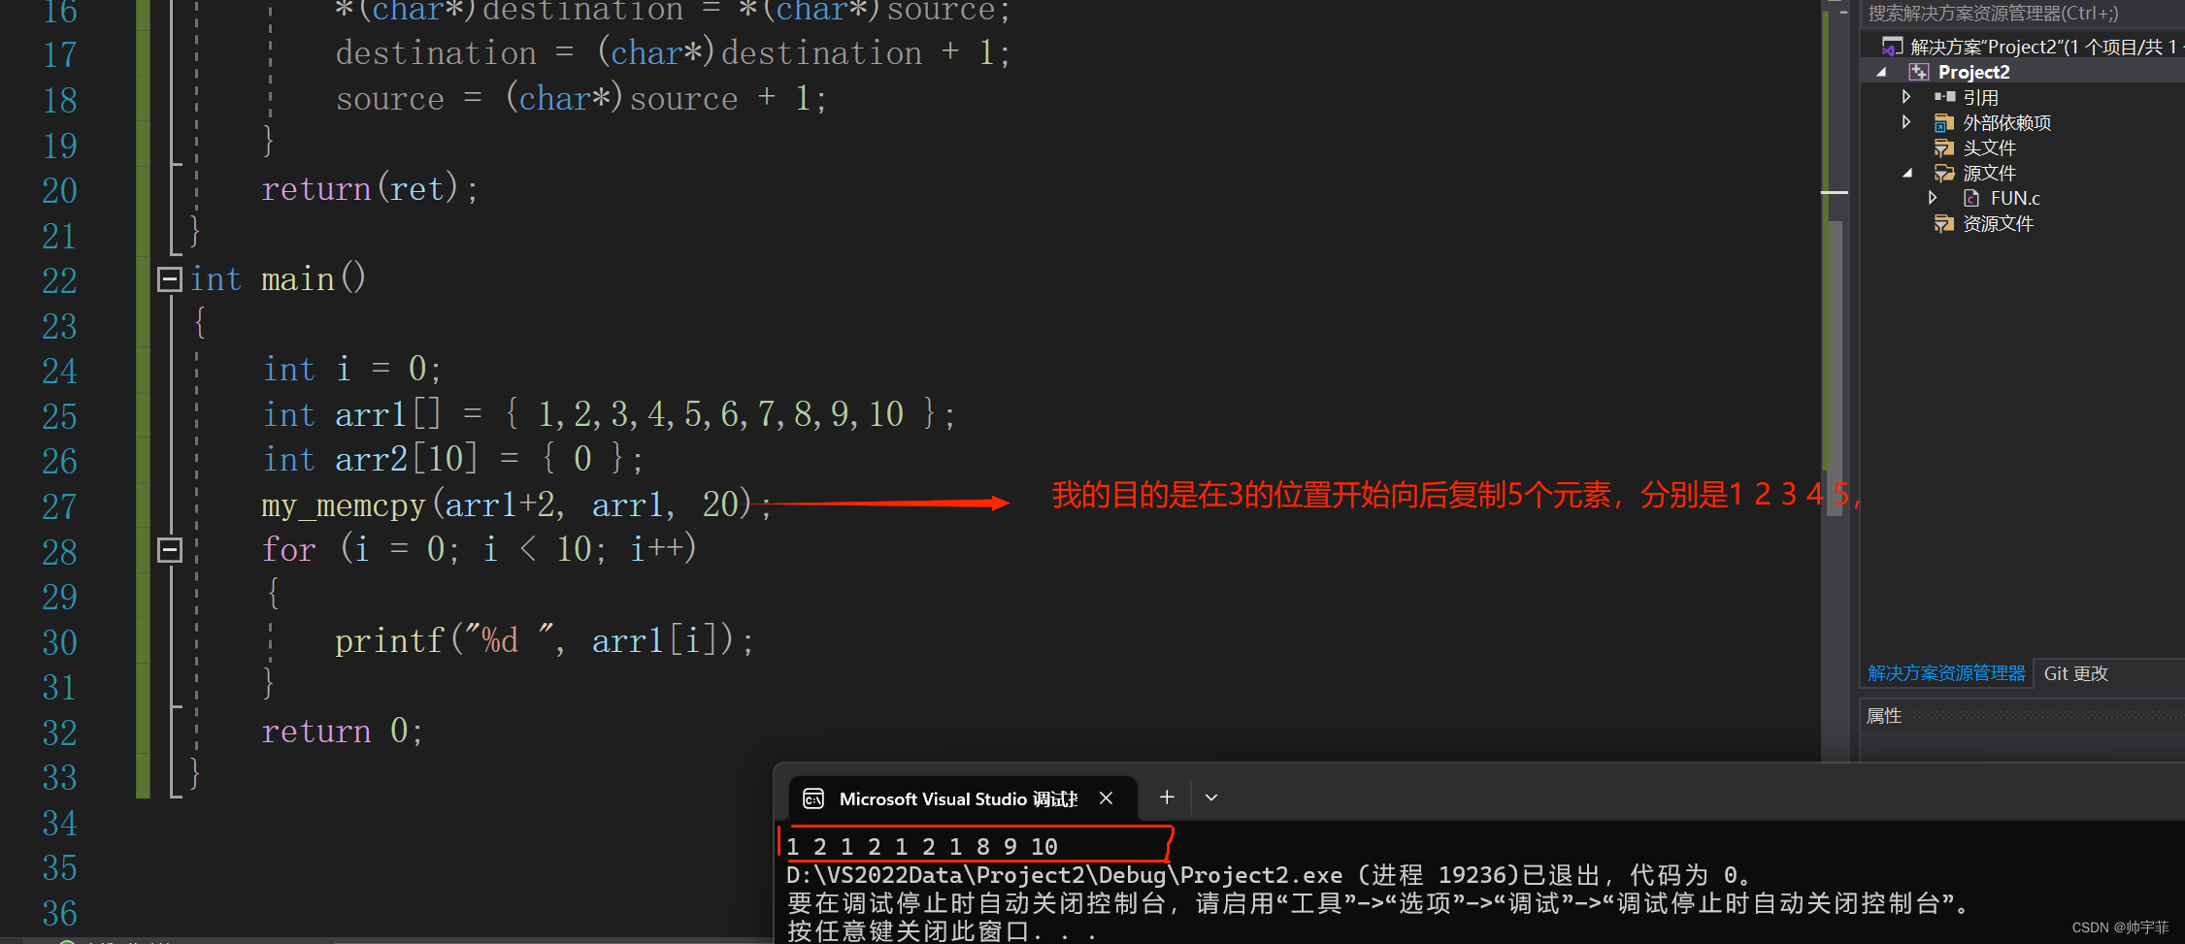The image size is (2185, 944).
Task: Click the solution Project2 icon
Action: tap(1892, 47)
